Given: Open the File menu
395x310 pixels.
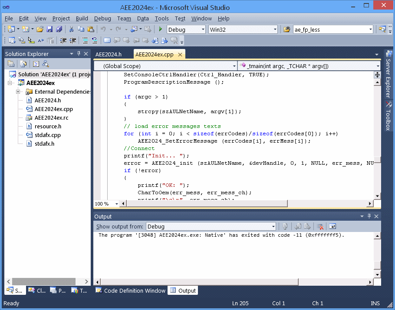Looking at the screenshot, I should pos(9,18).
